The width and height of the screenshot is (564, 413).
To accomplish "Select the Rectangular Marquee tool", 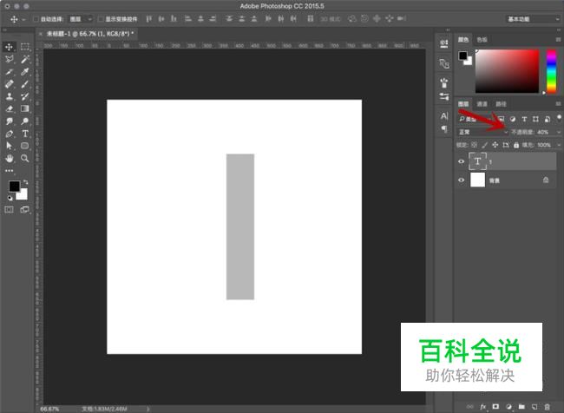I will (x=25, y=47).
